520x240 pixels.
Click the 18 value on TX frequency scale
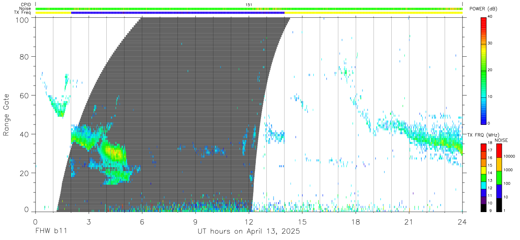(490, 143)
